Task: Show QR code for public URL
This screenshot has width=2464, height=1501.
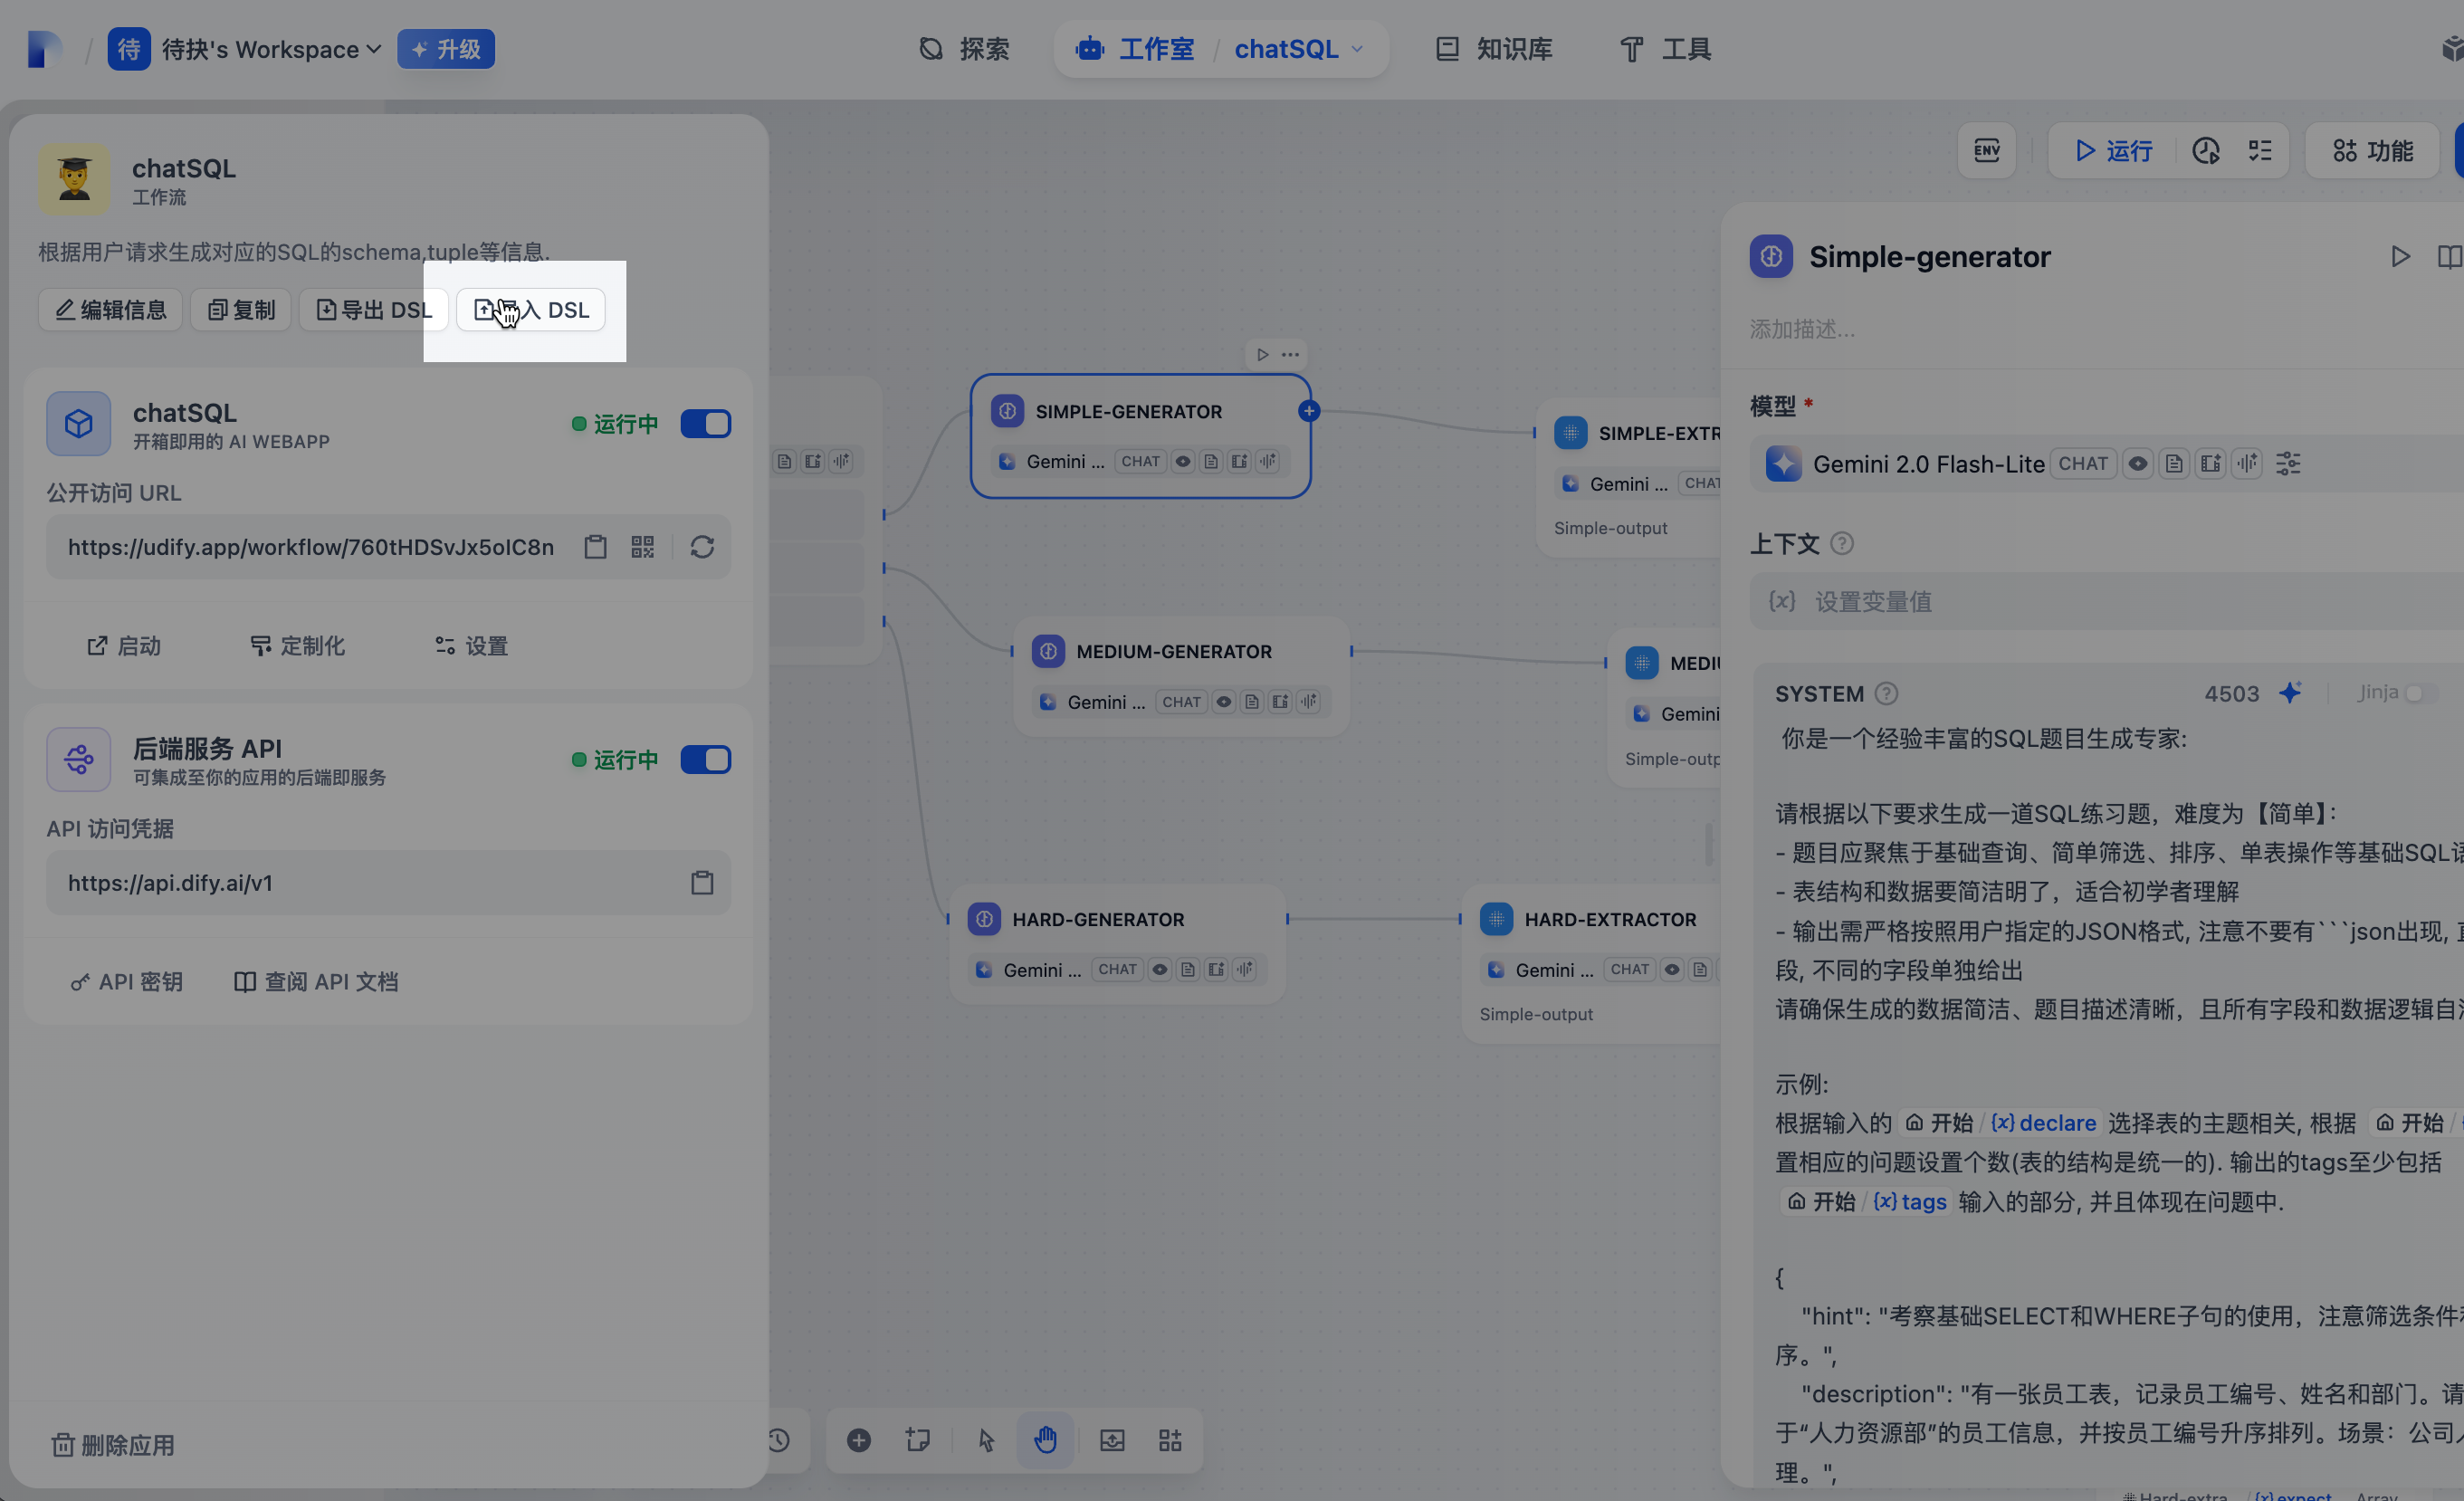Action: click(x=642, y=547)
